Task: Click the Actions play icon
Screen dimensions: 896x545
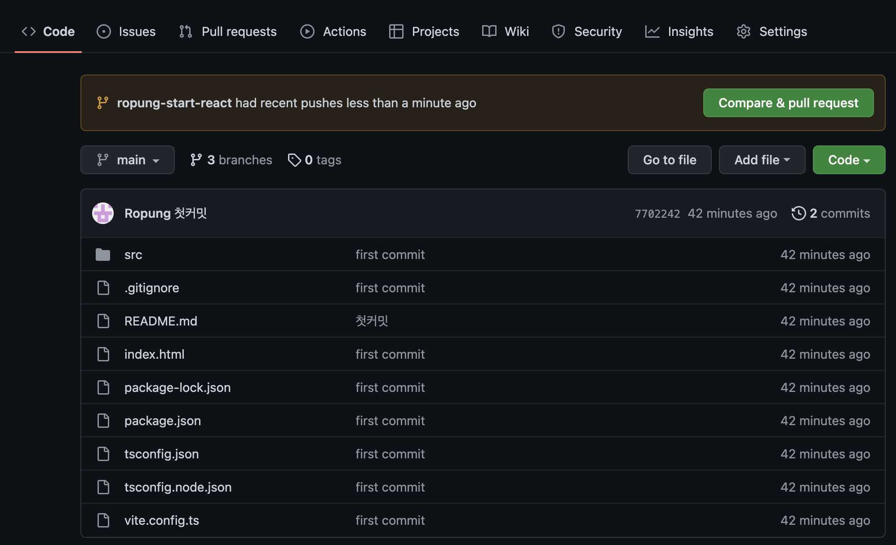Action: [x=307, y=31]
